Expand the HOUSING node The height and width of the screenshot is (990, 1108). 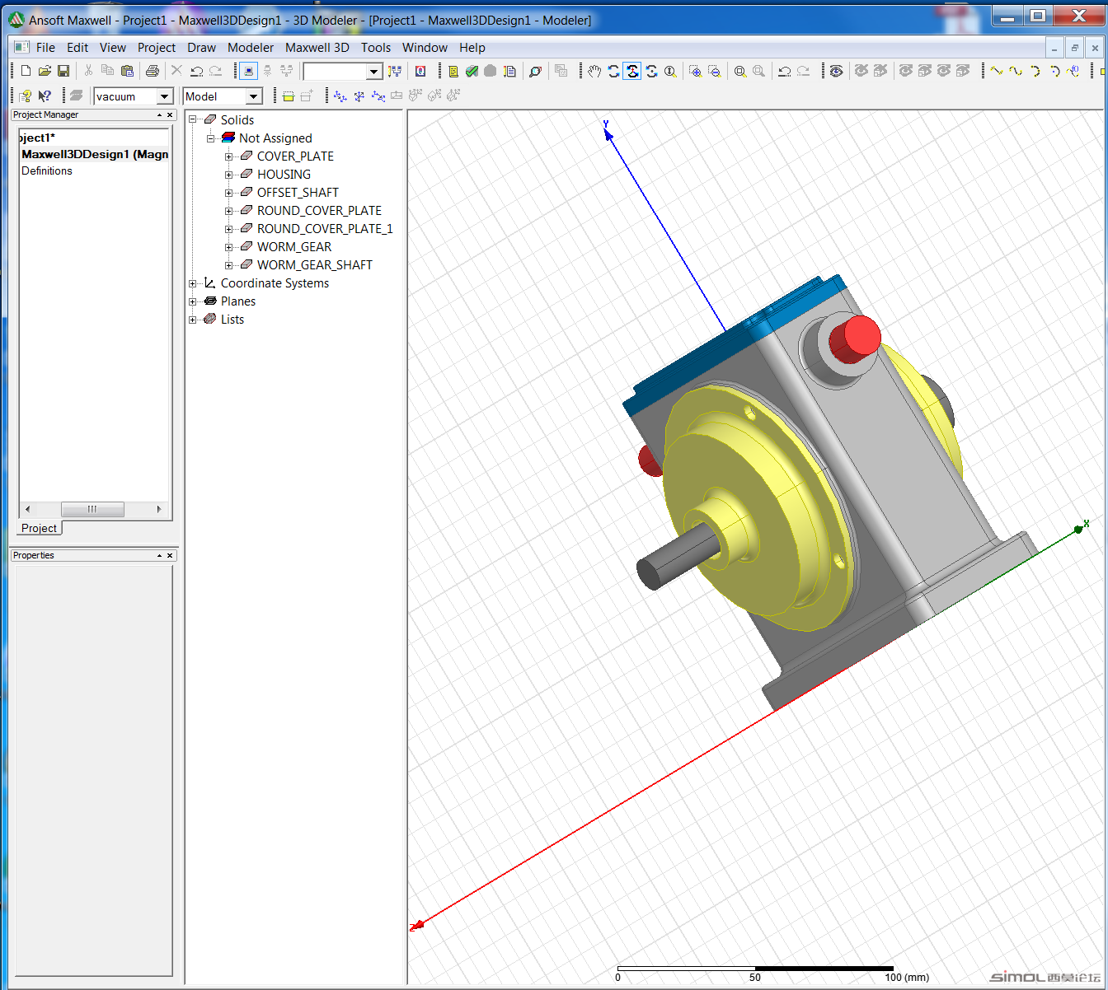[229, 175]
